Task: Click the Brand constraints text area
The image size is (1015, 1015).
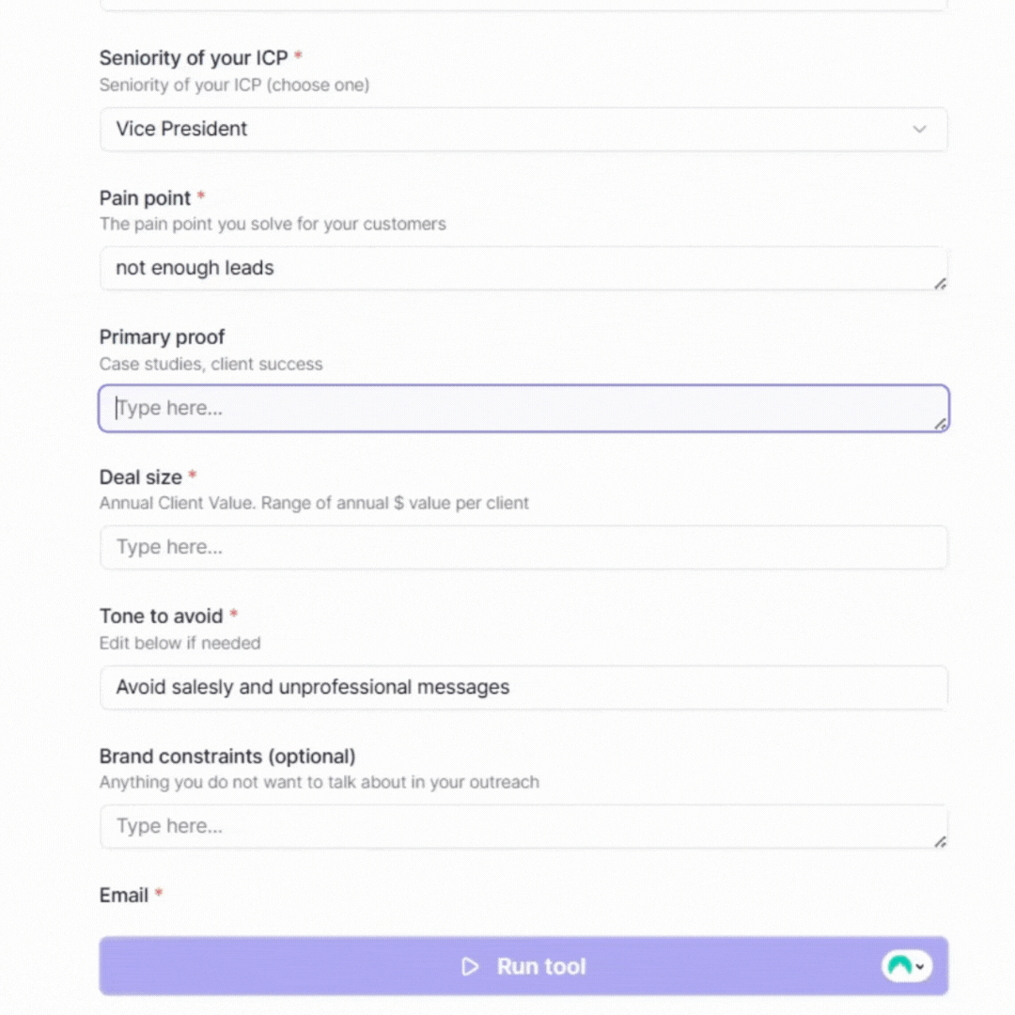Action: (x=523, y=827)
